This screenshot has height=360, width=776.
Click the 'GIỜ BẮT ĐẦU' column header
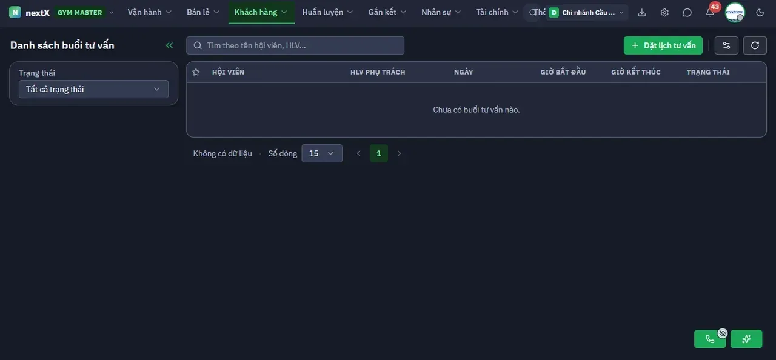[563, 72]
